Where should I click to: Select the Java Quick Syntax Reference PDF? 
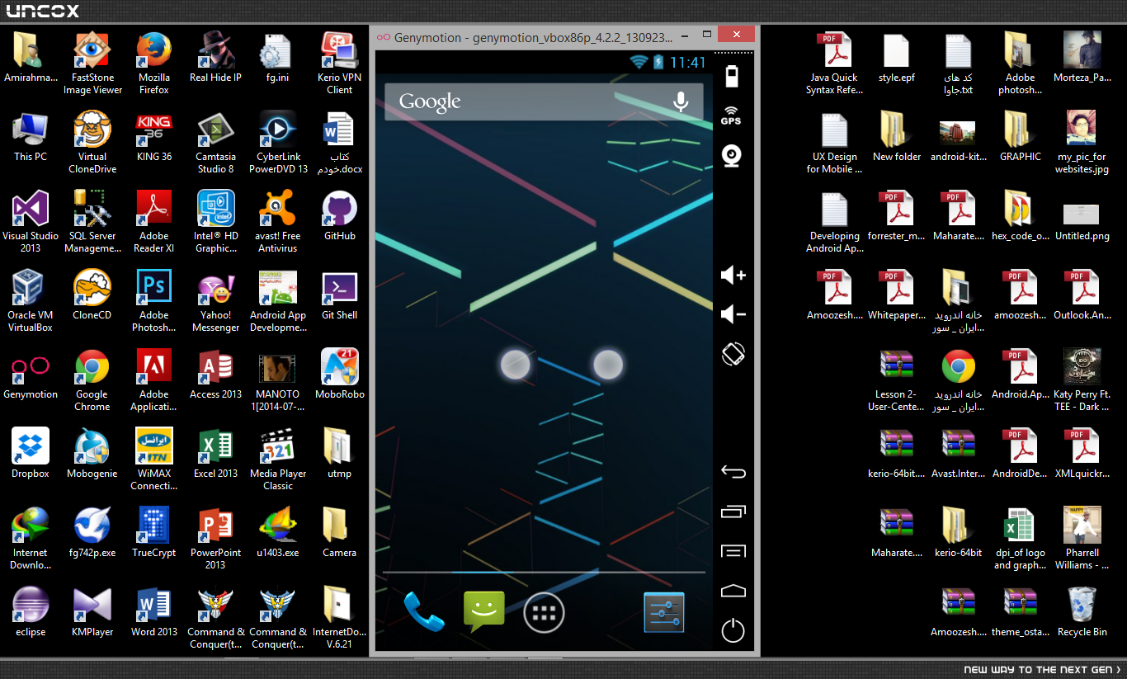[835, 64]
